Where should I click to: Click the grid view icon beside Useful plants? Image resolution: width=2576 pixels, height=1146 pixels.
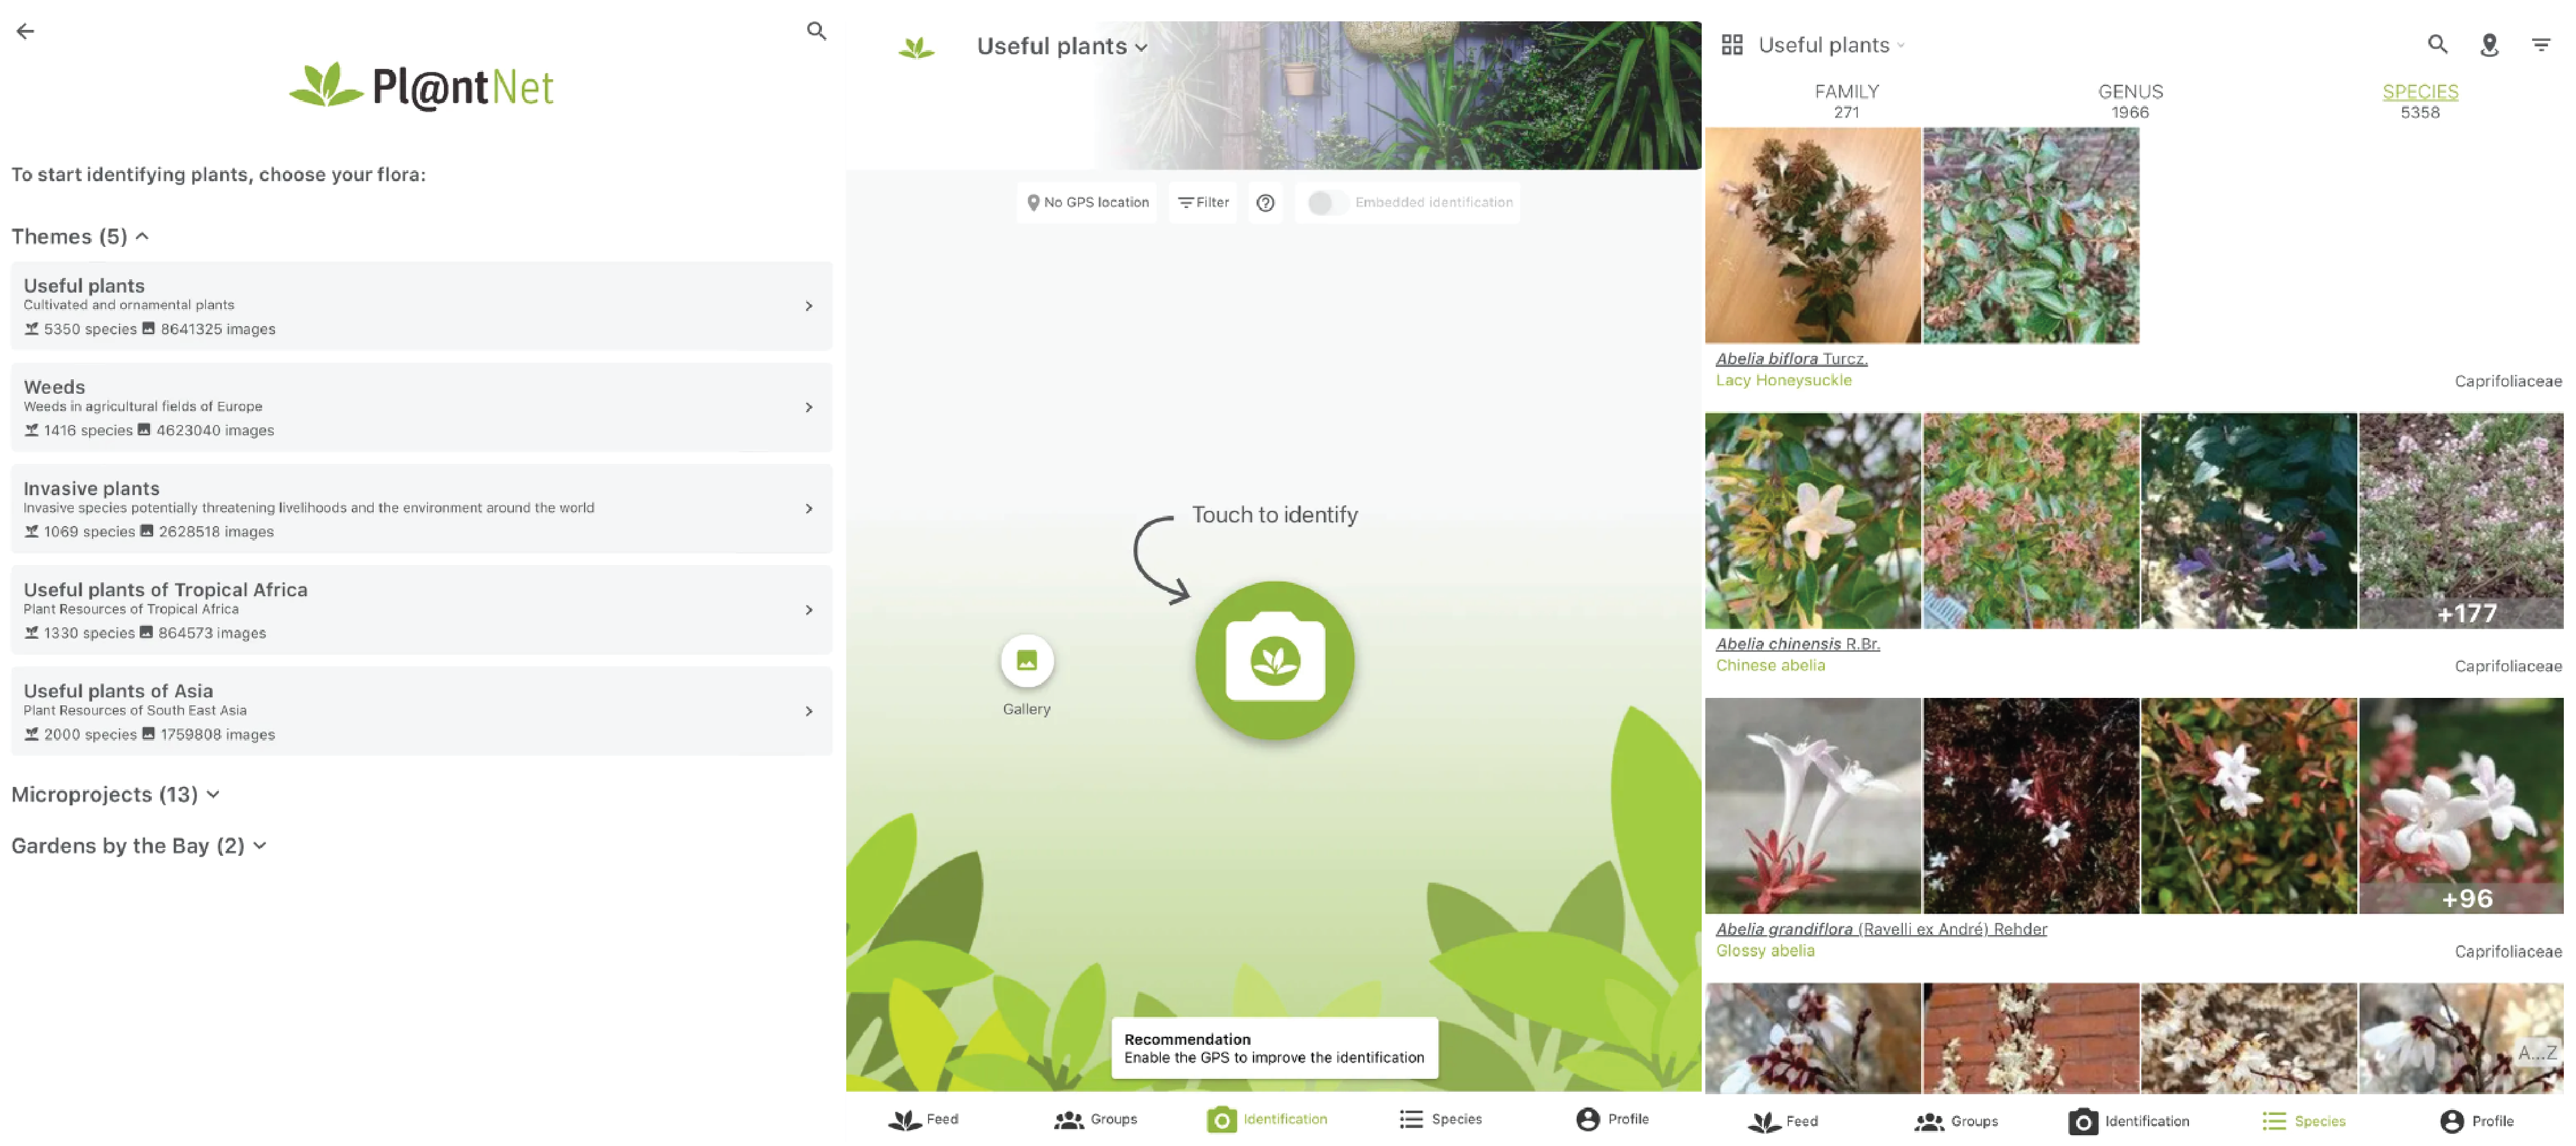click(1732, 45)
